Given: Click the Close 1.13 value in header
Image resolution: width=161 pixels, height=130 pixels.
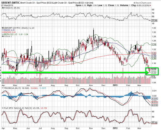Looking at the screenshot, I should (x=113, y=5).
